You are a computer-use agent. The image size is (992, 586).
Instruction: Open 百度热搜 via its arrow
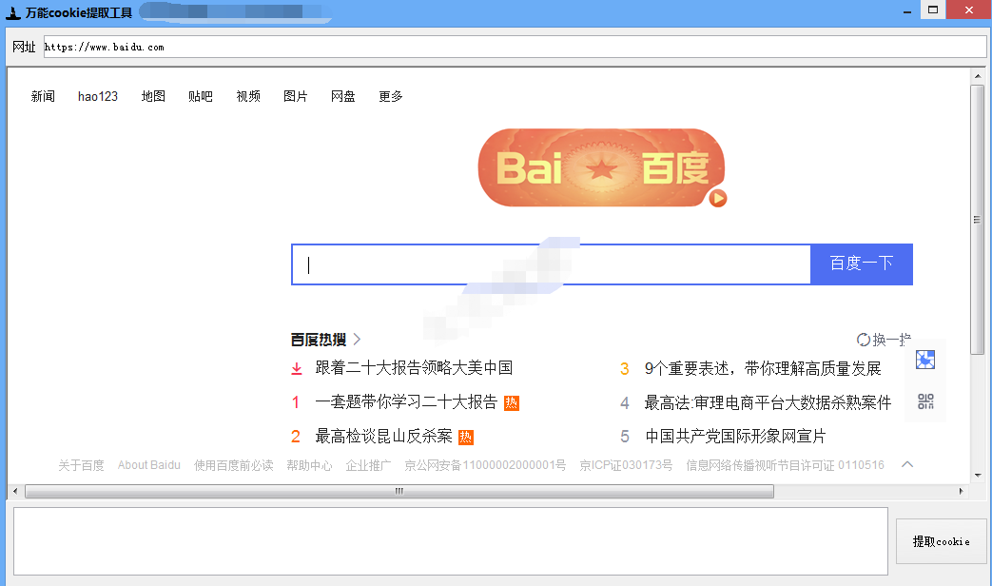(x=357, y=339)
